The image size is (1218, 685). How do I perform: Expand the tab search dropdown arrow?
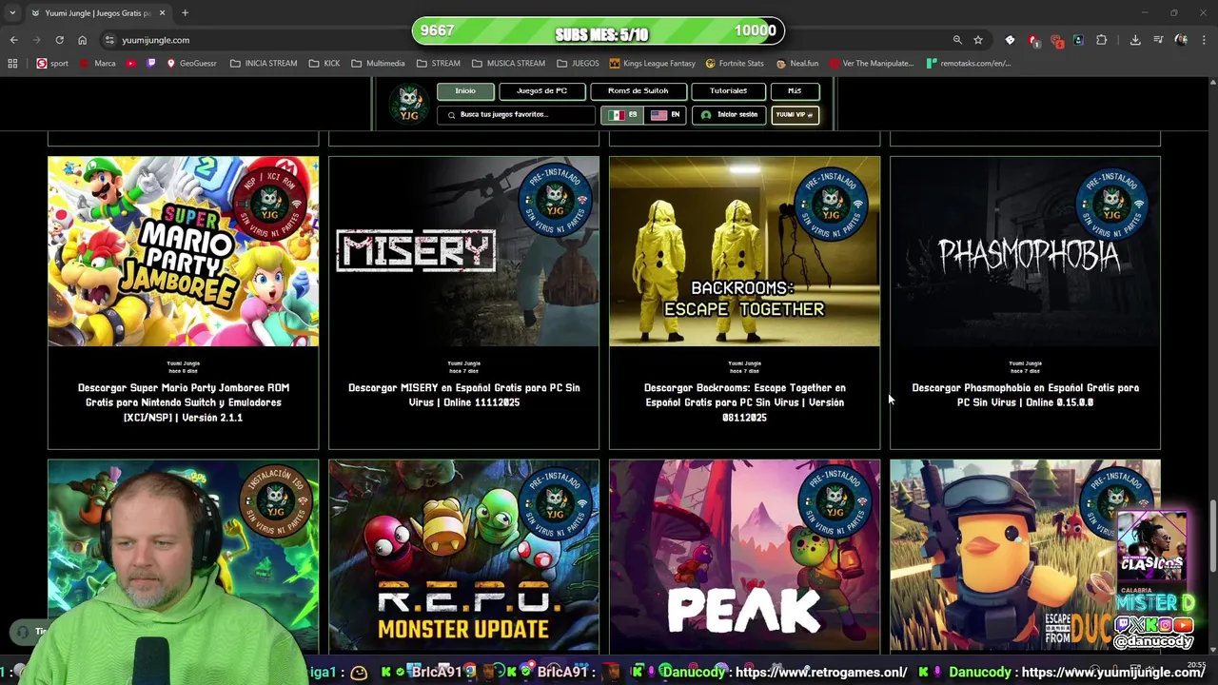tap(12, 13)
